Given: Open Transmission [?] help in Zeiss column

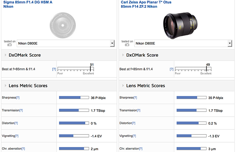Looking at the screenshot, I should (139, 110).
